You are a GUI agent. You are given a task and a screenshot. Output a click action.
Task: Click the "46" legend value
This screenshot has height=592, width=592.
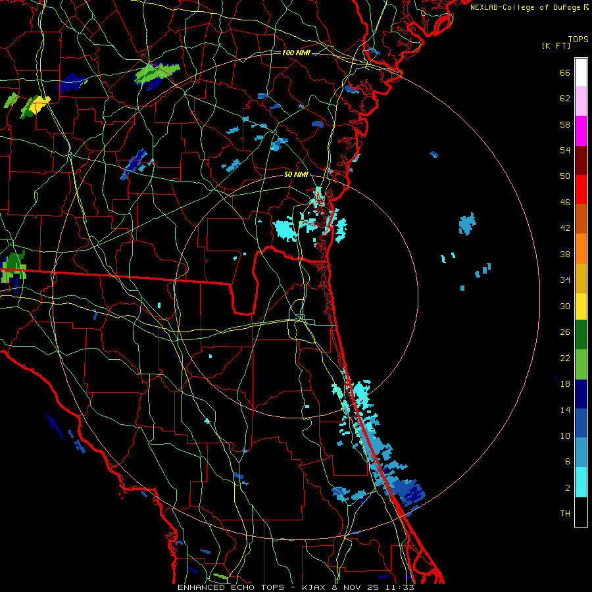pos(565,203)
